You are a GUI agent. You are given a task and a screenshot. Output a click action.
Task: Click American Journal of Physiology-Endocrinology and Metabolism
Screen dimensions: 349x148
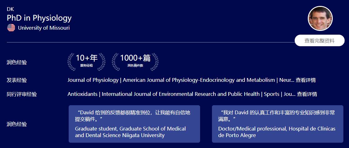(x=199, y=80)
